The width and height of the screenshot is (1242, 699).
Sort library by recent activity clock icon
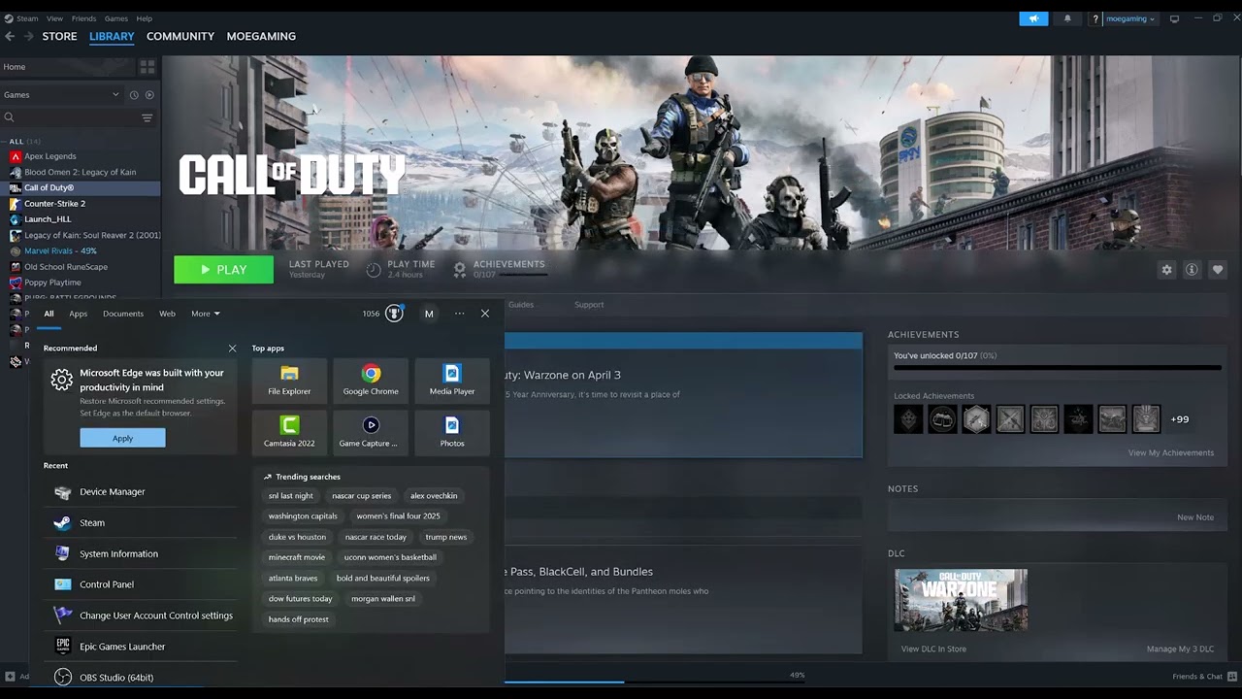(x=134, y=94)
